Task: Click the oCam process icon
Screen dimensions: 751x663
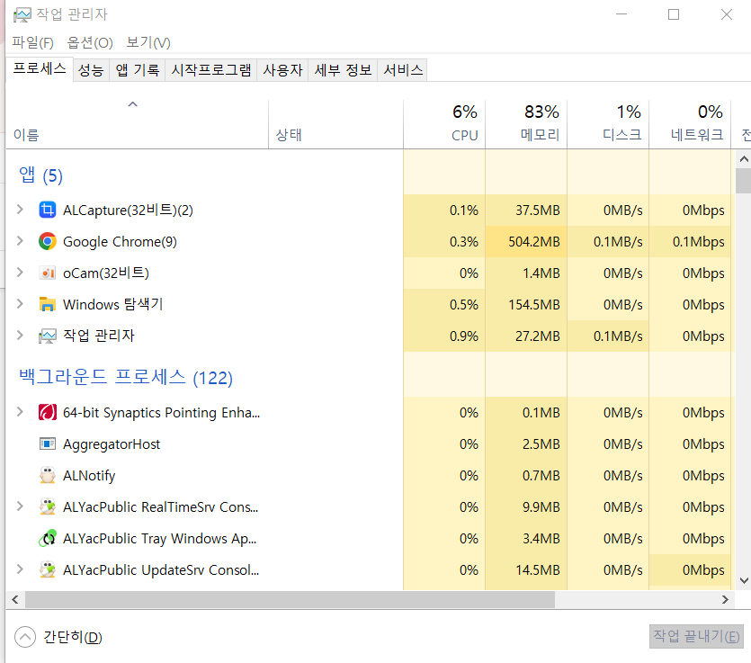Action: (47, 273)
